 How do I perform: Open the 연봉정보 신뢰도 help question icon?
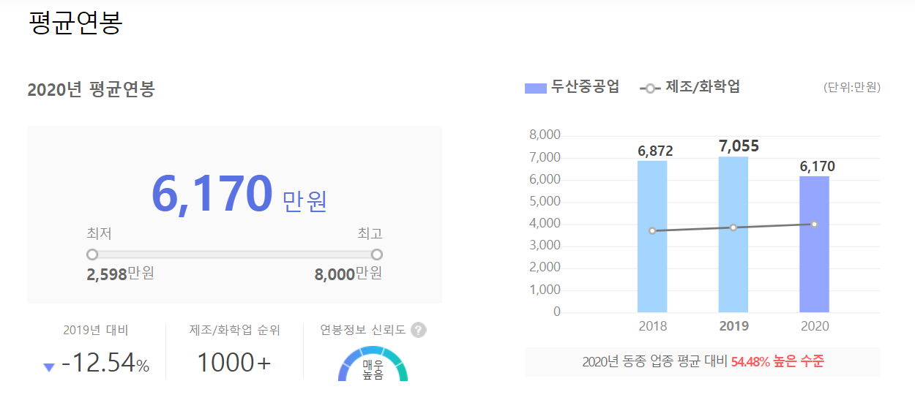[418, 331]
